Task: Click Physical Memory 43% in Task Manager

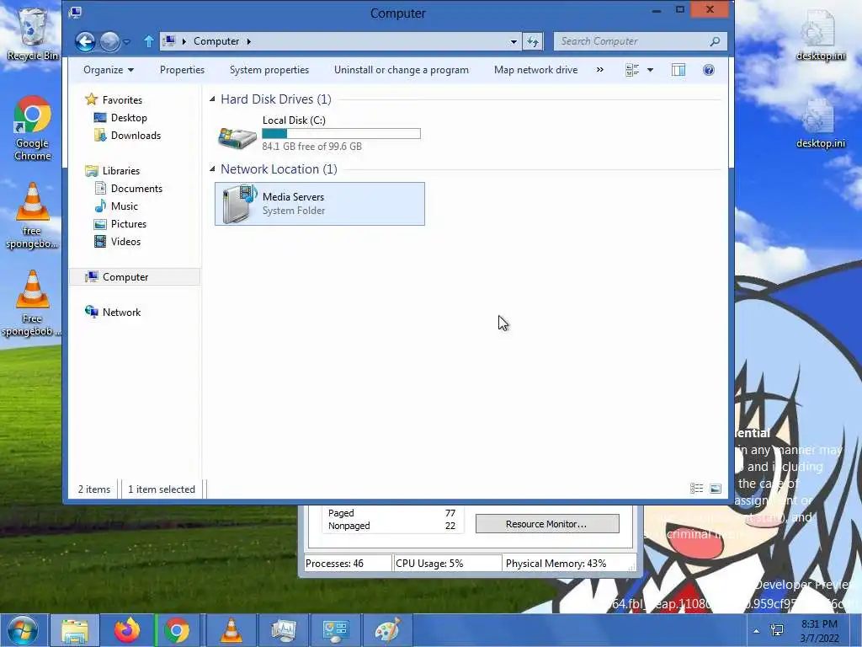Action: point(556,564)
